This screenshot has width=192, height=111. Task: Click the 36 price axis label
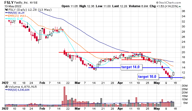(x=183, y=11)
